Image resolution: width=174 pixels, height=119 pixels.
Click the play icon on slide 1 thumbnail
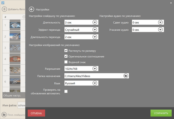[15, 25]
